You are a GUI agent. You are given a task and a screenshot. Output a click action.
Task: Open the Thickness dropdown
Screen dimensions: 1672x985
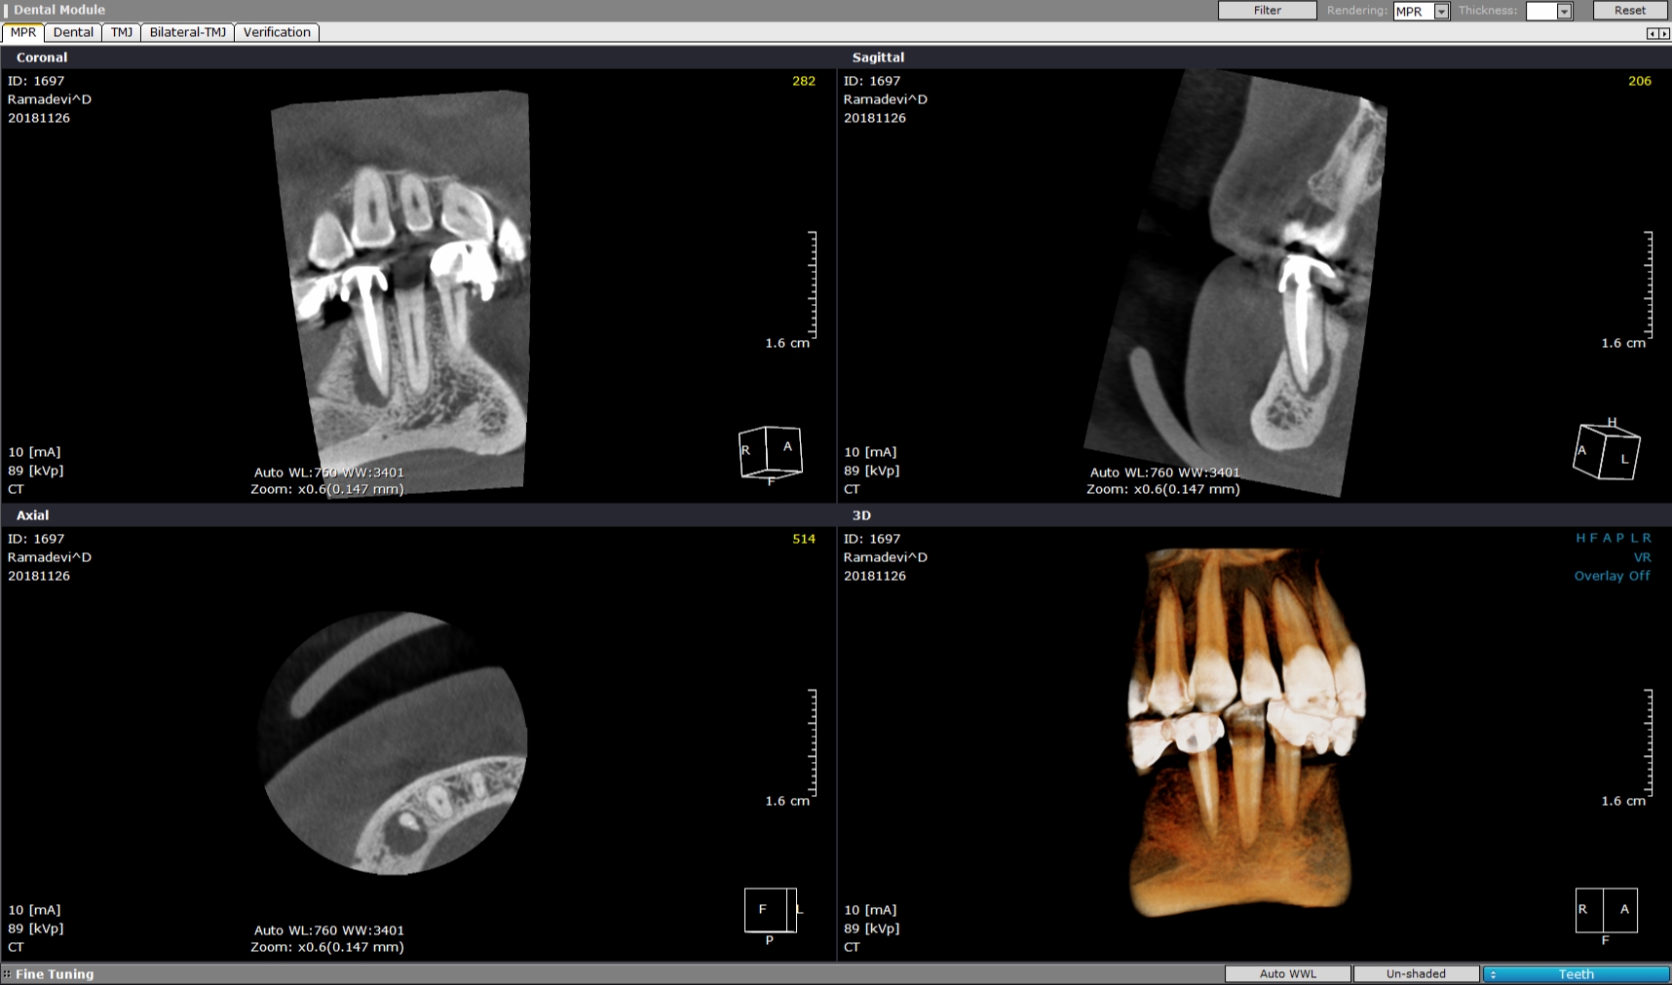coord(1563,11)
